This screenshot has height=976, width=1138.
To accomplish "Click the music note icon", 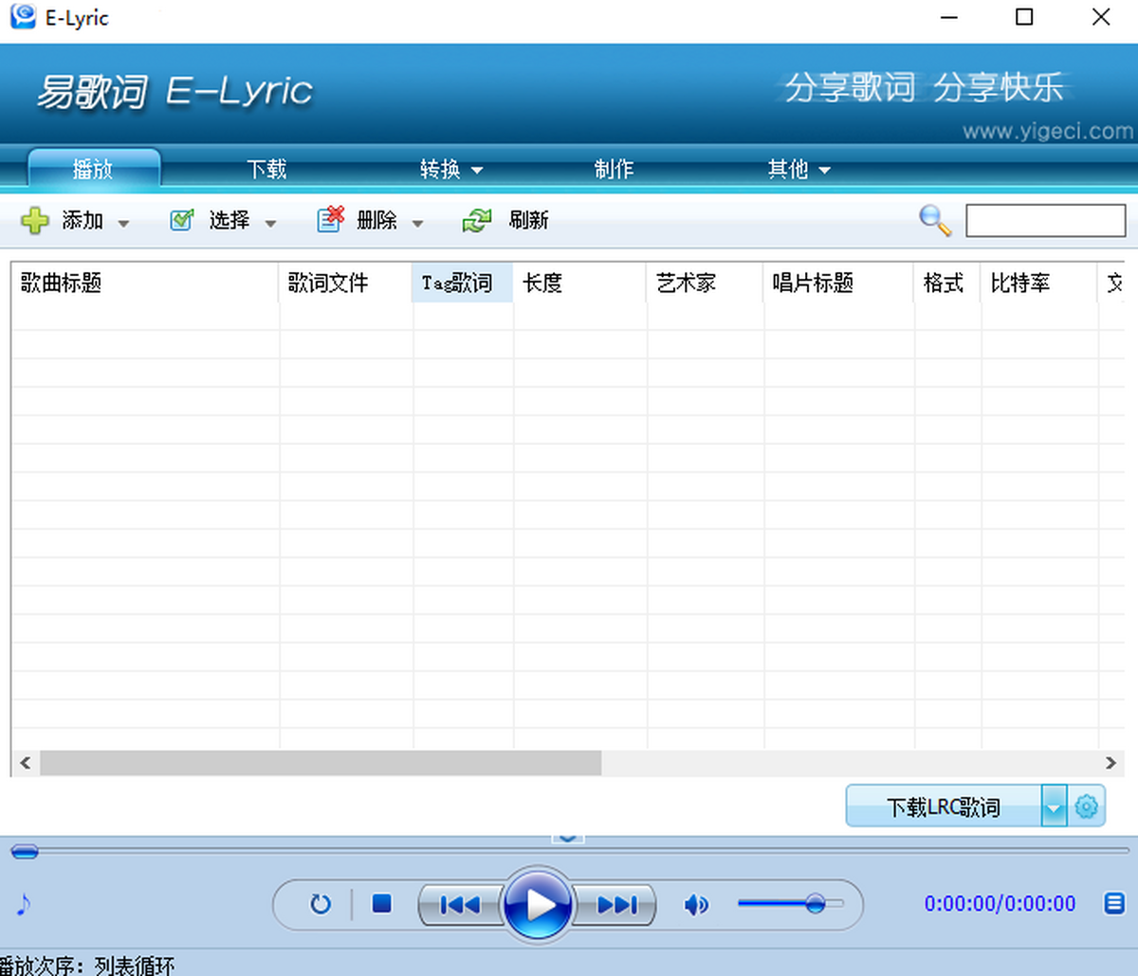I will pyautogui.click(x=24, y=904).
